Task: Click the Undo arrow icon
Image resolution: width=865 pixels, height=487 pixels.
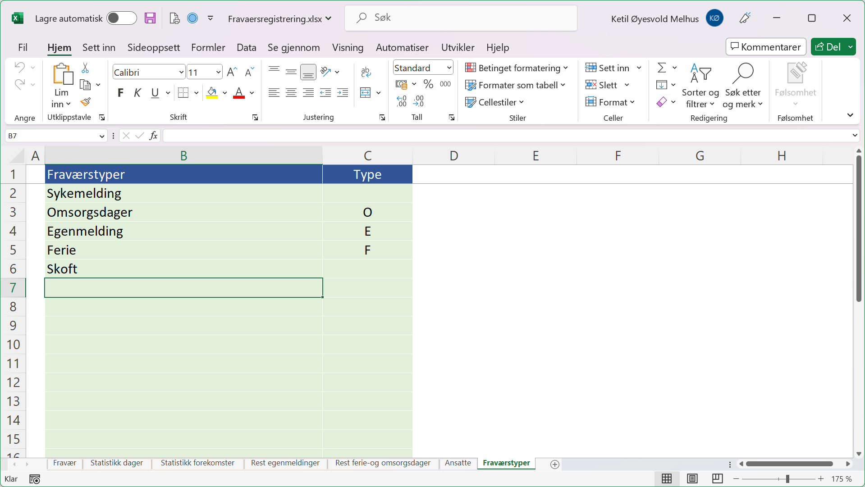Action: coord(19,68)
